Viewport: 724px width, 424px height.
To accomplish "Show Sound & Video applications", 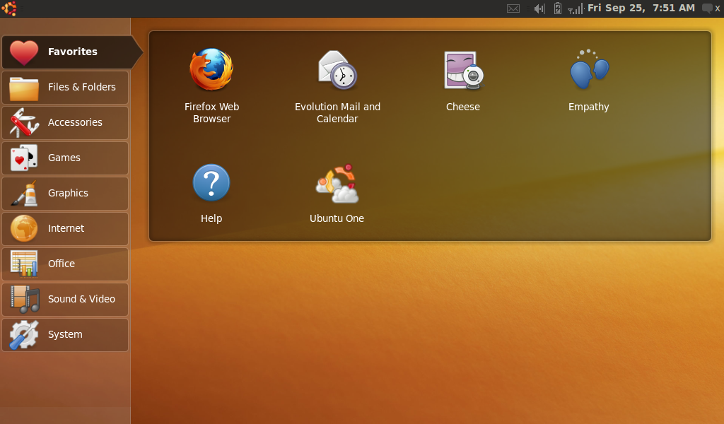I will [x=65, y=300].
